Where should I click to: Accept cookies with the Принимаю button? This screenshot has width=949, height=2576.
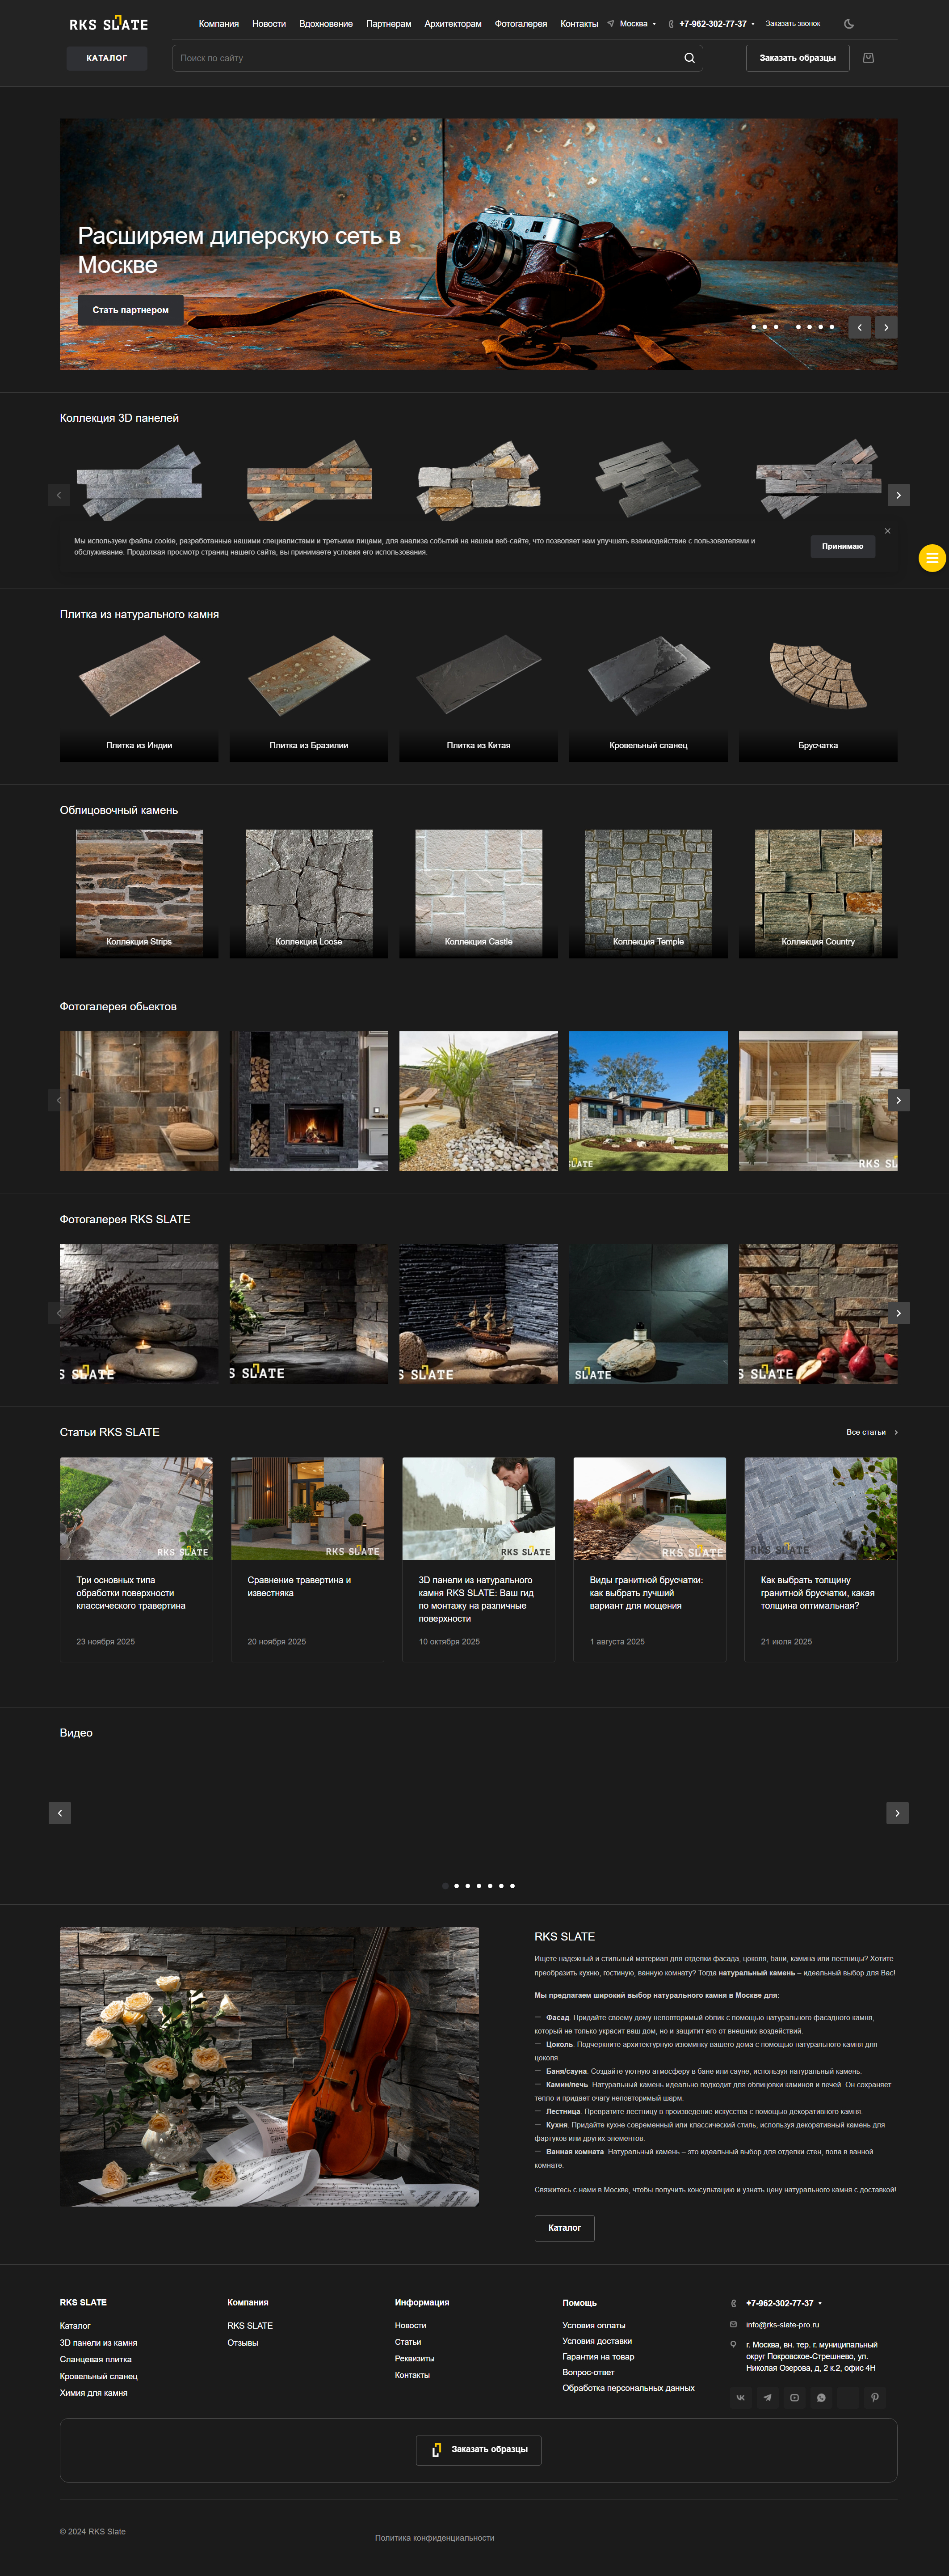pos(842,546)
